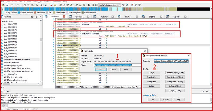Click the navigation band overview bar
Screen dimensions: 213x111
point(107,9)
